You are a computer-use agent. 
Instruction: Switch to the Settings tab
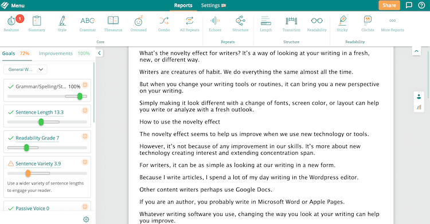pyautogui.click(x=213, y=6)
